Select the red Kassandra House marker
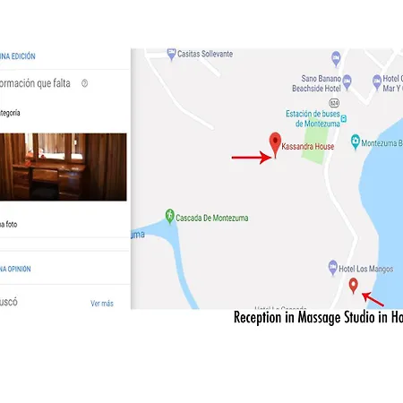Image resolution: width=403 pixels, height=403 pixels. pyautogui.click(x=275, y=144)
